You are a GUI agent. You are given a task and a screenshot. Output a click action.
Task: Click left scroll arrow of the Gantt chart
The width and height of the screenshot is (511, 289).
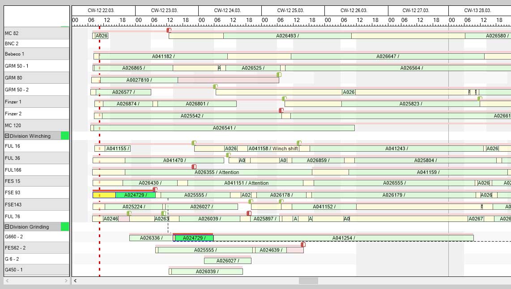[75, 280]
